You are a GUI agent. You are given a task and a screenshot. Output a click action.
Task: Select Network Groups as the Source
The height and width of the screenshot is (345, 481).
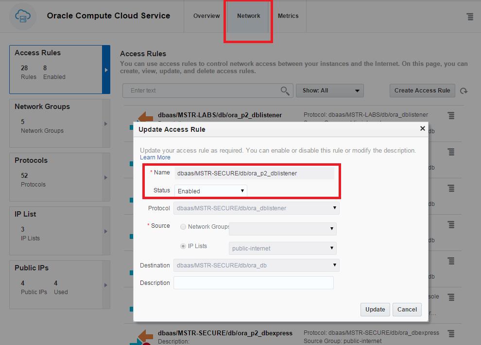coord(184,226)
